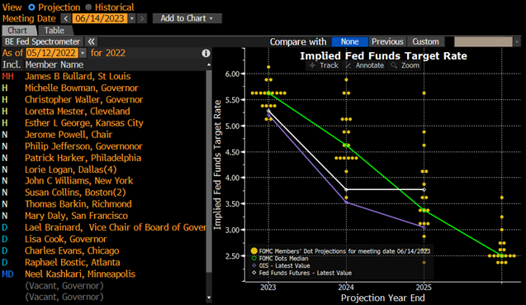Select John C Williams, New York
Viewport: 526px width, 305px height.
[78, 181]
